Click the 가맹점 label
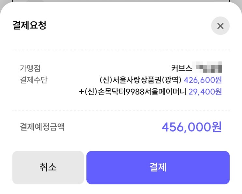242x194 pixels. click(30, 68)
